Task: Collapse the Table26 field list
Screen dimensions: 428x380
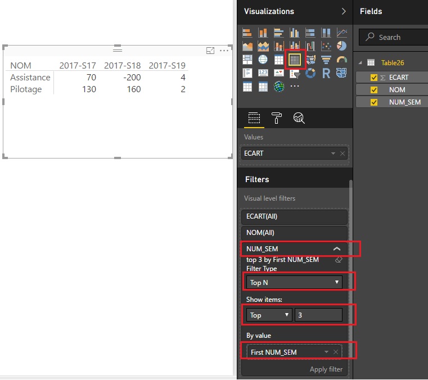Action: [361, 63]
